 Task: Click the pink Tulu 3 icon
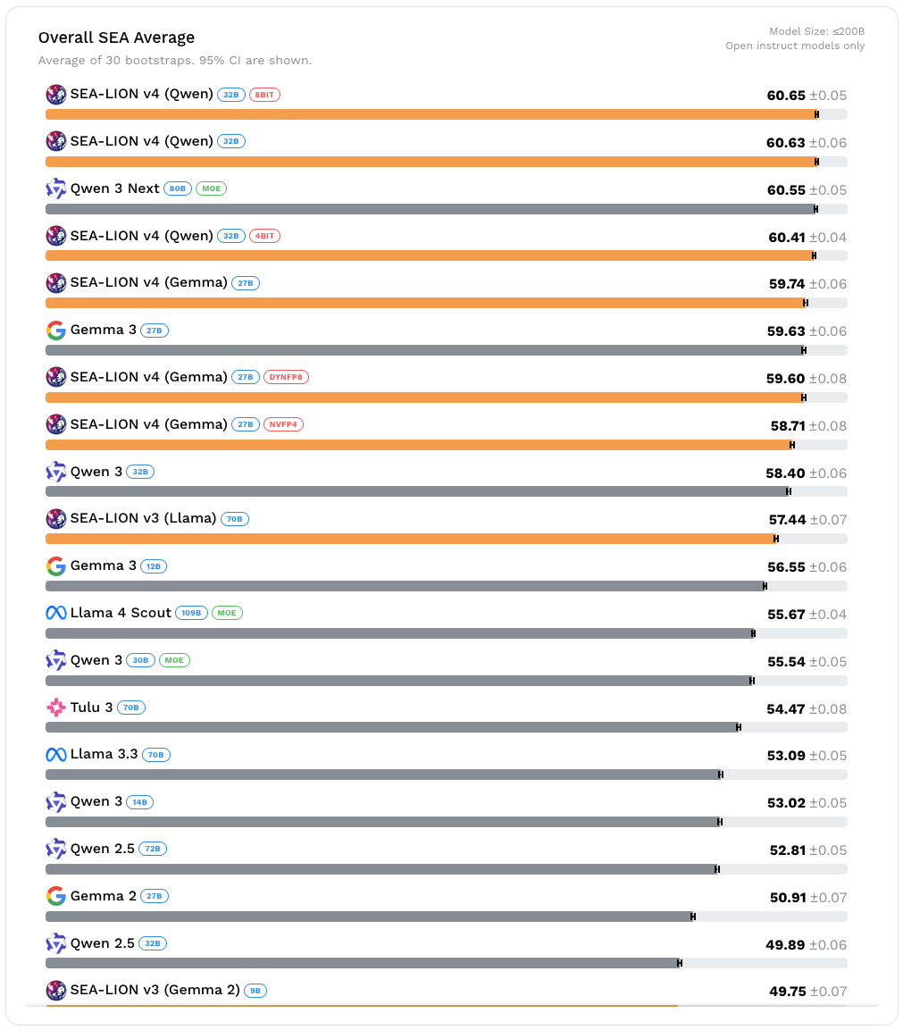[56, 708]
